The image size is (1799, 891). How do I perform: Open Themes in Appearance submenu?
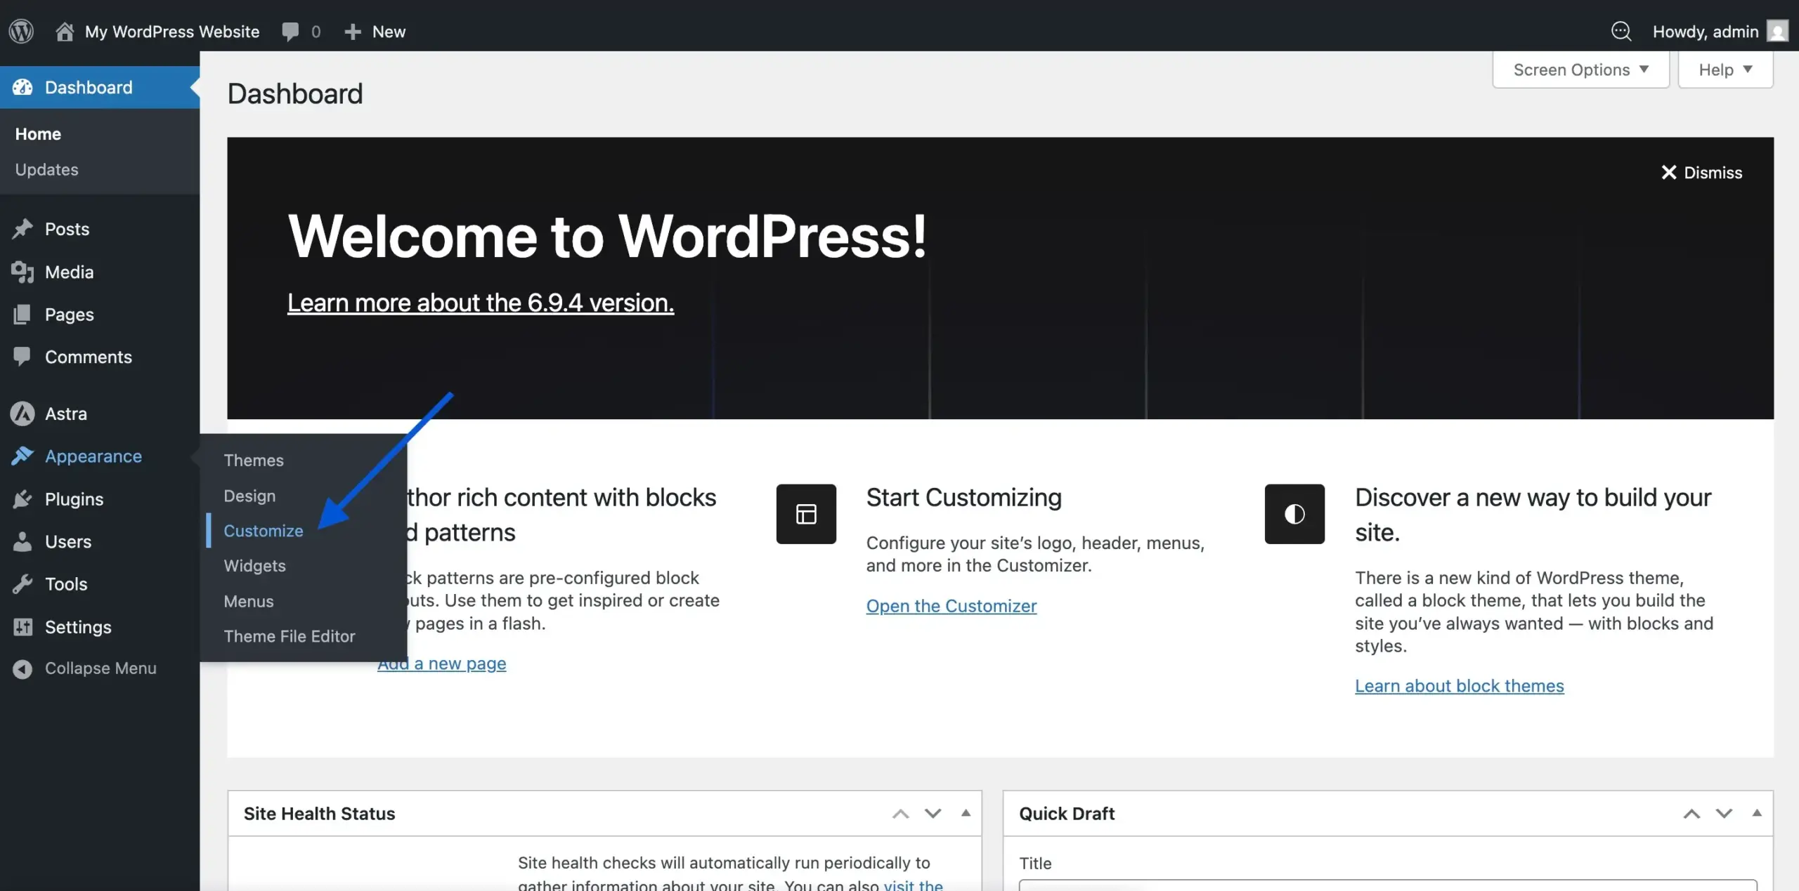pyautogui.click(x=254, y=461)
